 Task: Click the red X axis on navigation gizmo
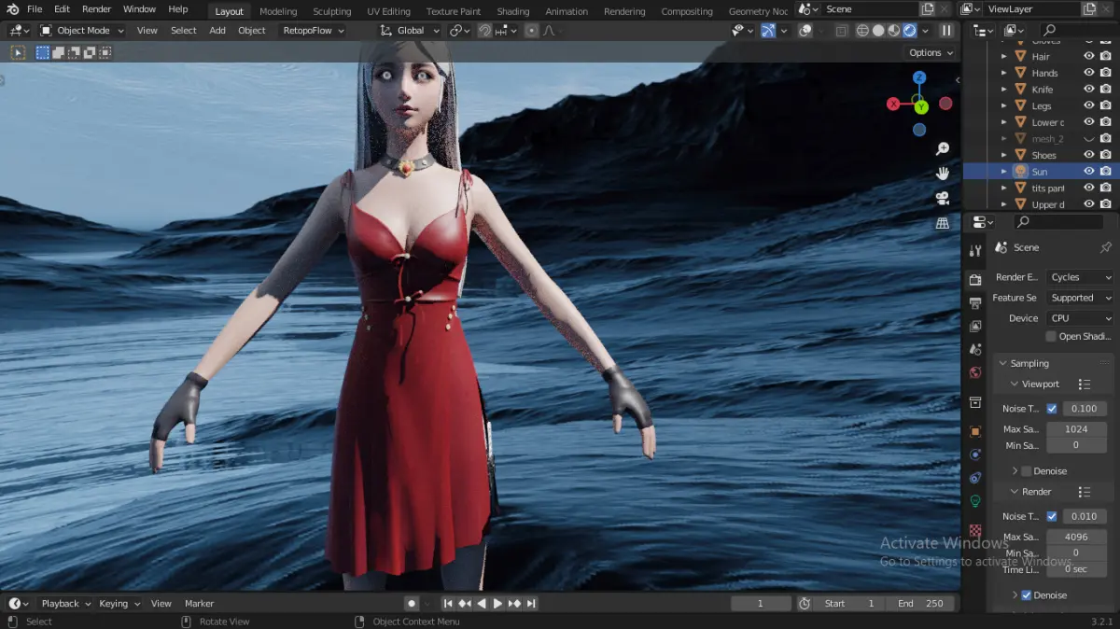coord(893,104)
